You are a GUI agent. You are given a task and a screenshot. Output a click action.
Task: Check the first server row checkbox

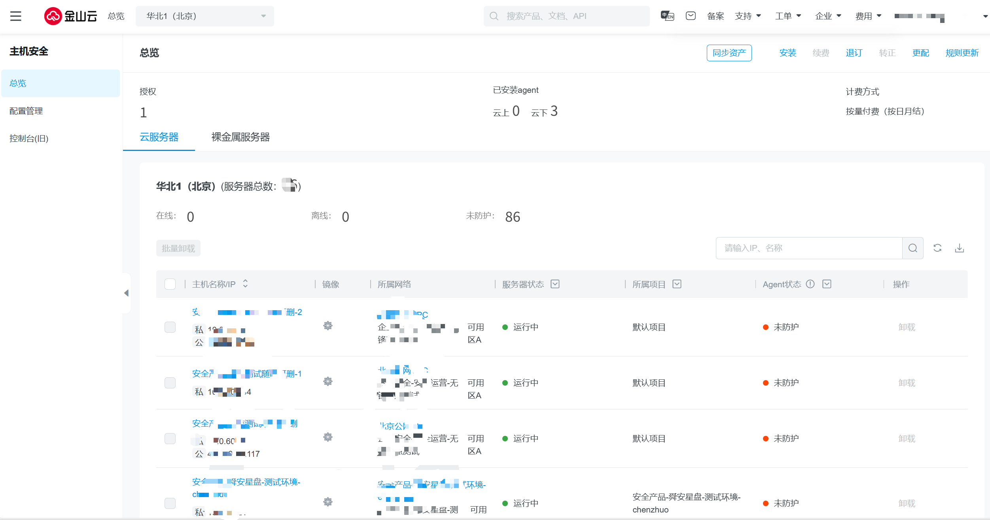coord(170,327)
